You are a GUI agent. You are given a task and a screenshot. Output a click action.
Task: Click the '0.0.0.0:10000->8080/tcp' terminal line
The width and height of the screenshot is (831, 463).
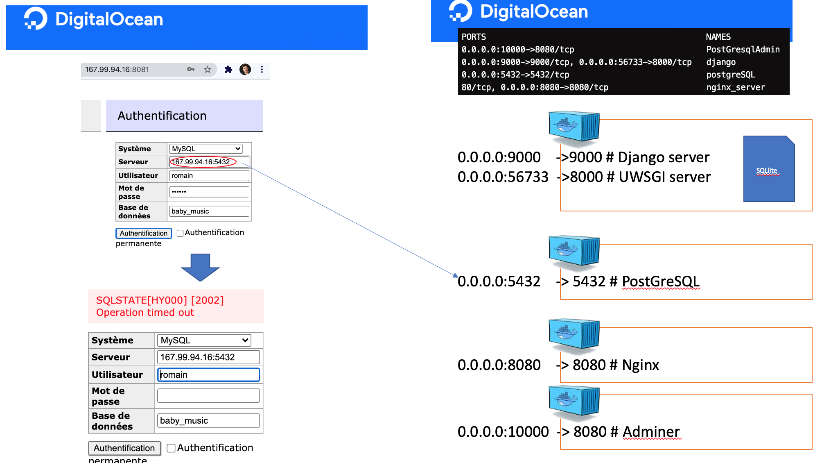point(518,50)
